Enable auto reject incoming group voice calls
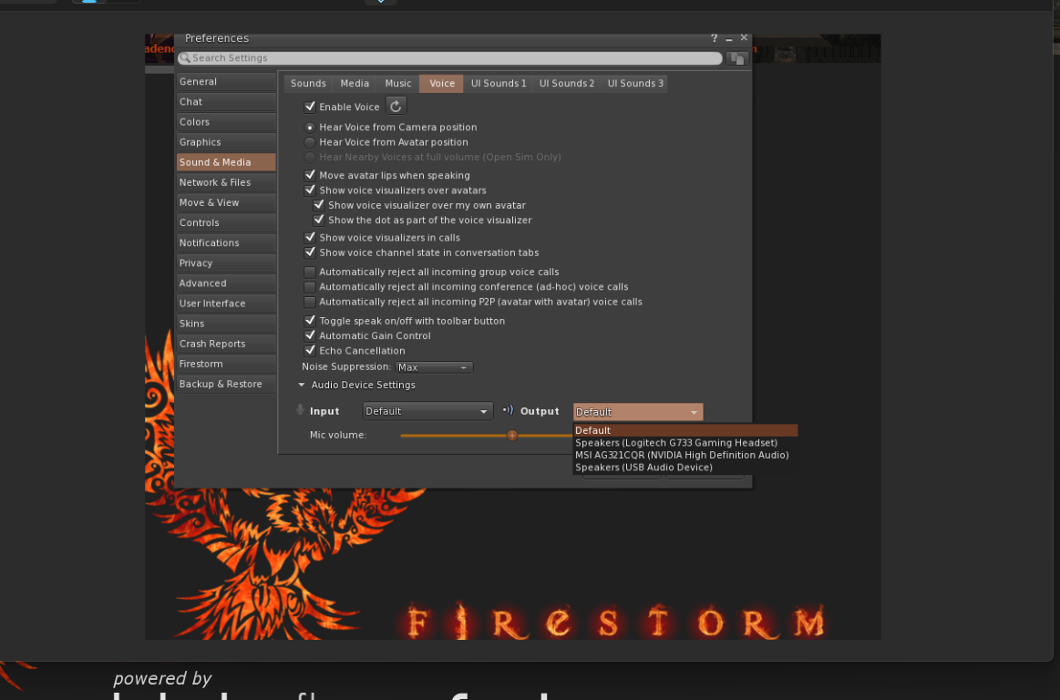1060x700 pixels. 310,272
